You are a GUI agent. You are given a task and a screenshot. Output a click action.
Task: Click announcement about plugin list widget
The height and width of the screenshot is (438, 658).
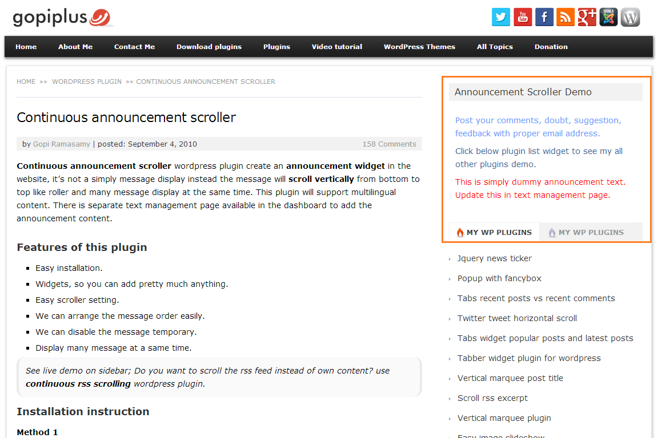click(x=539, y=157)
